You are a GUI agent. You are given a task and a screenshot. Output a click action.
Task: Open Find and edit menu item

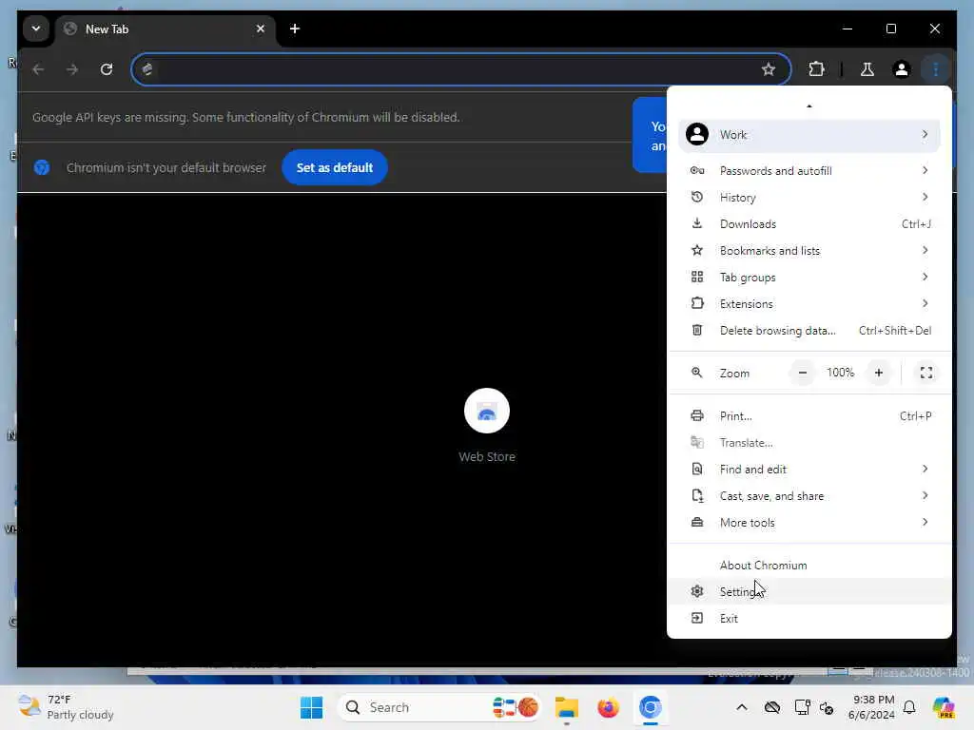pyautogui.click(x=808, y=470)
